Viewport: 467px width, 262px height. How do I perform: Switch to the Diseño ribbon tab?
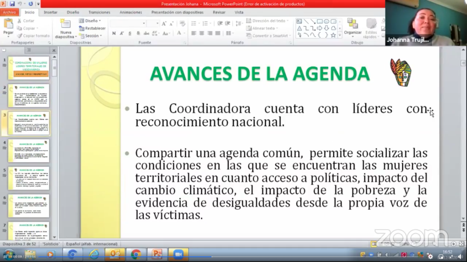coord(73,12)
